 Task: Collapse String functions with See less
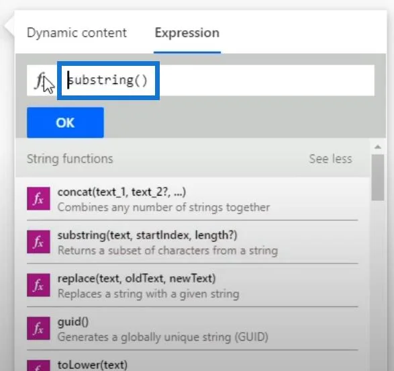(330, 159)
